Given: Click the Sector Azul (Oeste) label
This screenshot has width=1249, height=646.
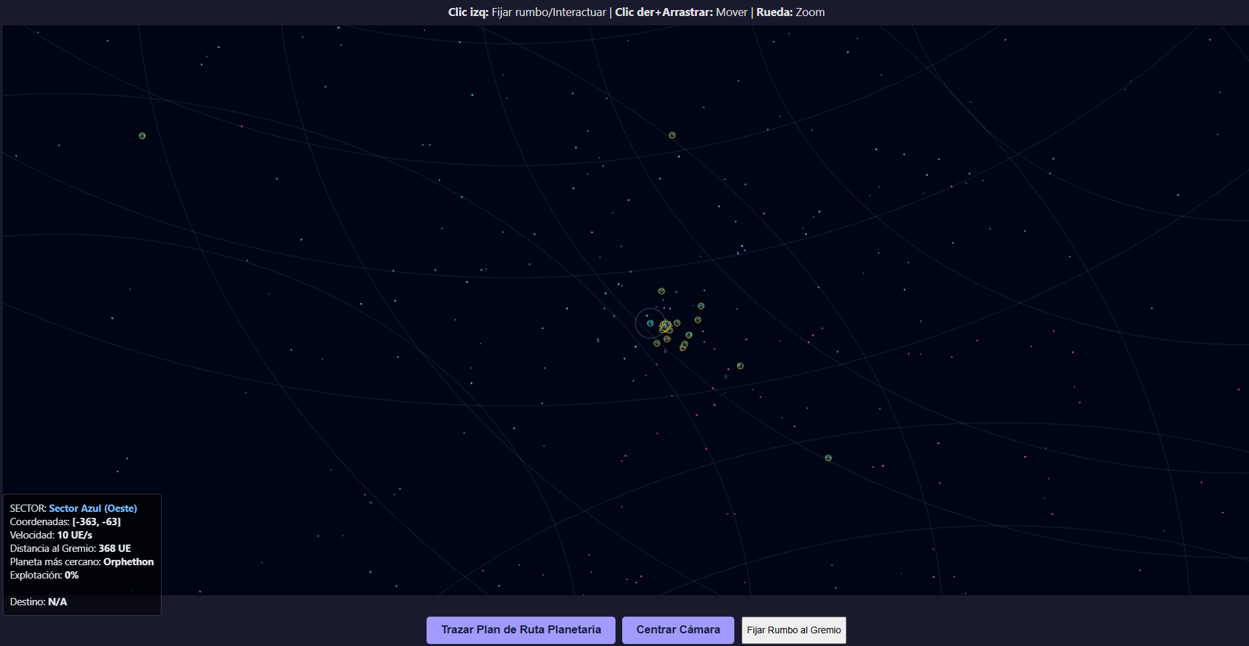Looking at the screenshot, I should pyautogui.click(x=93, y=509).
